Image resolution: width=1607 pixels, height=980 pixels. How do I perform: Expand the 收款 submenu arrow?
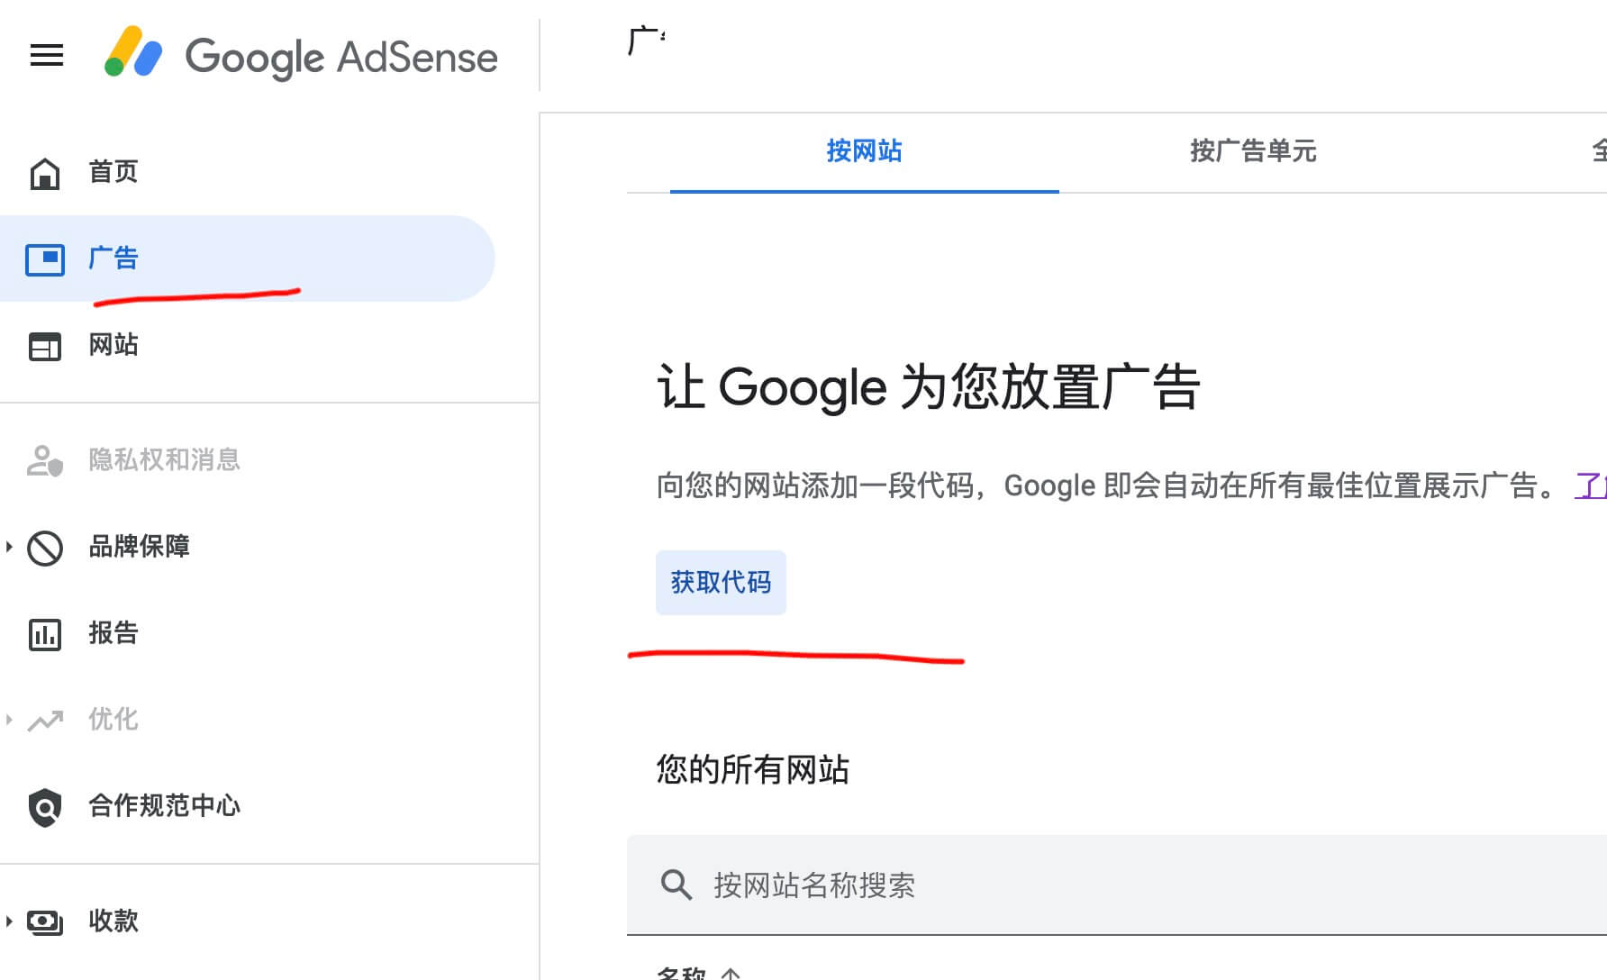pyautogui.click(x=9, y=921)
